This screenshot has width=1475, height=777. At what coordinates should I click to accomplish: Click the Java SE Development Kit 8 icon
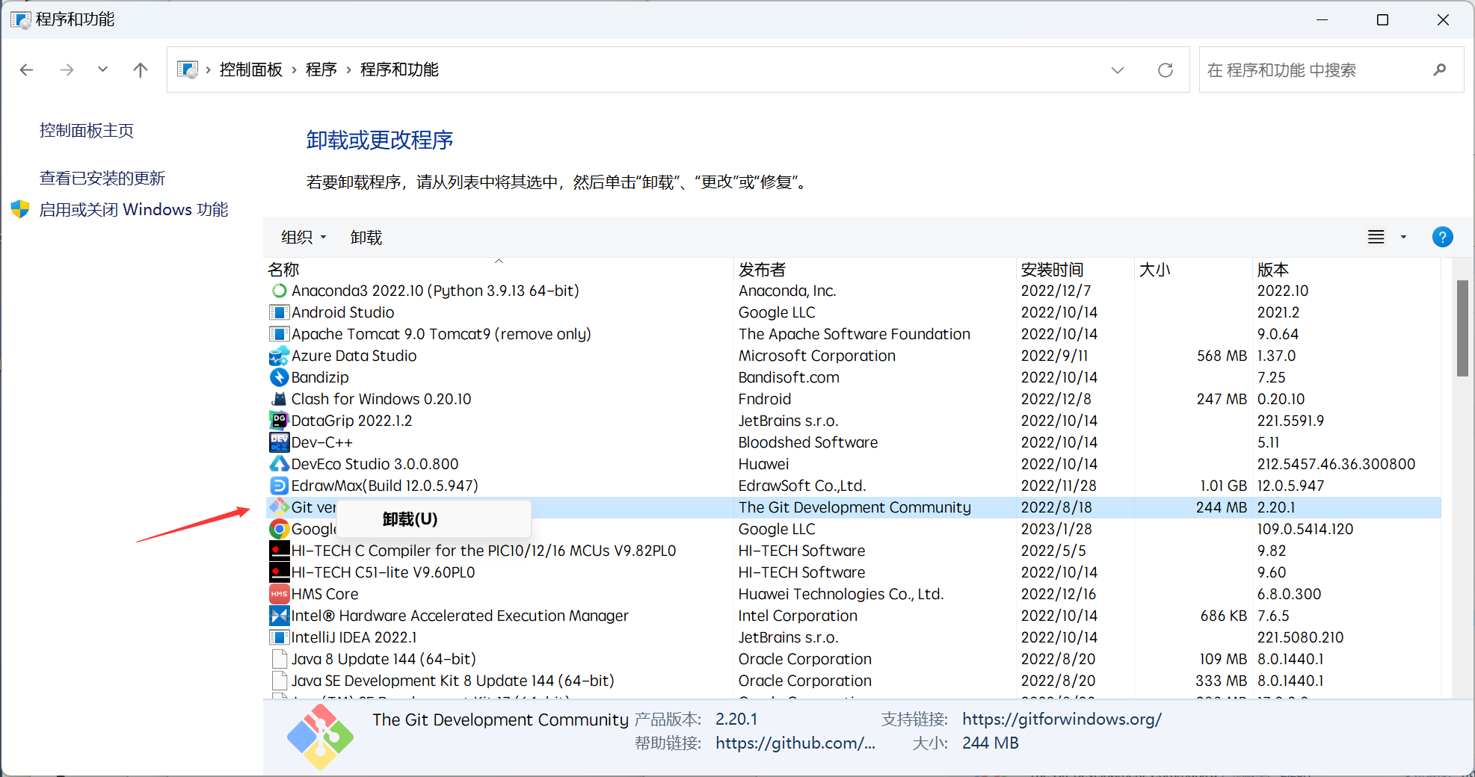(280, 681)
